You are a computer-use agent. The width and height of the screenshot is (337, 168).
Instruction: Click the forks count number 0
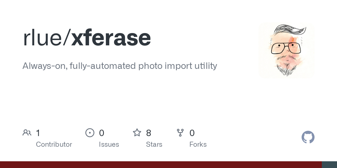(x=192, y=133)
